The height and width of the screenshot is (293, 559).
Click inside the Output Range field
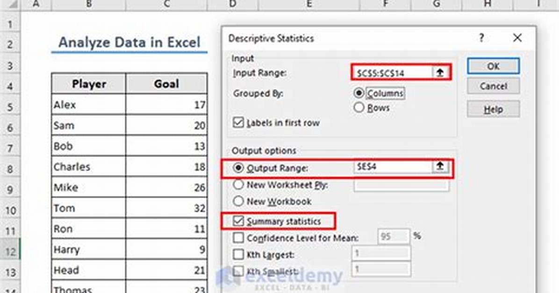point(393,166)
